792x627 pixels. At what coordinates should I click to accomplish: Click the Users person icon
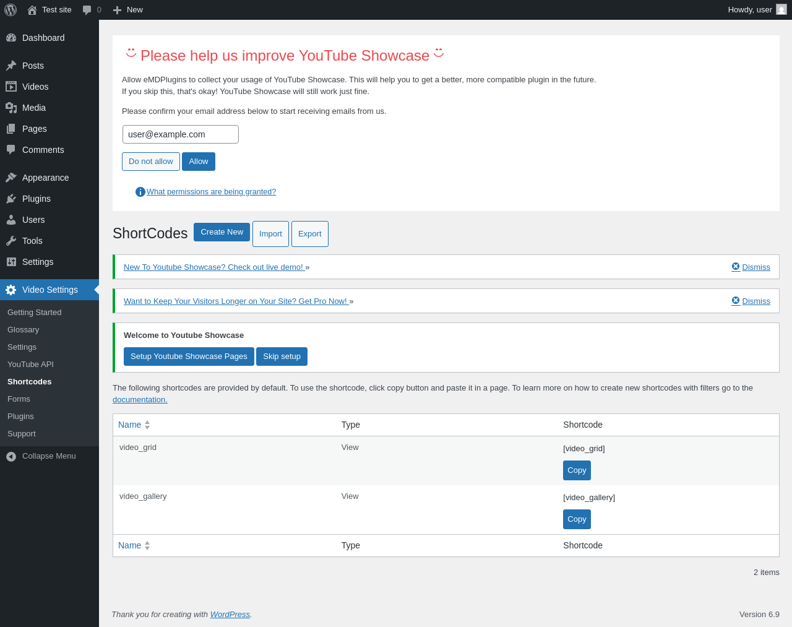11,220
